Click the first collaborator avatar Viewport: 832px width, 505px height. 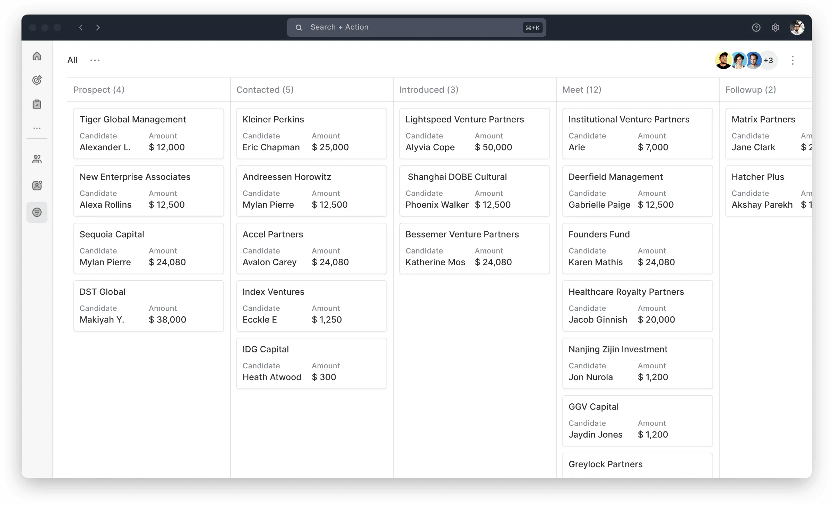723,60
